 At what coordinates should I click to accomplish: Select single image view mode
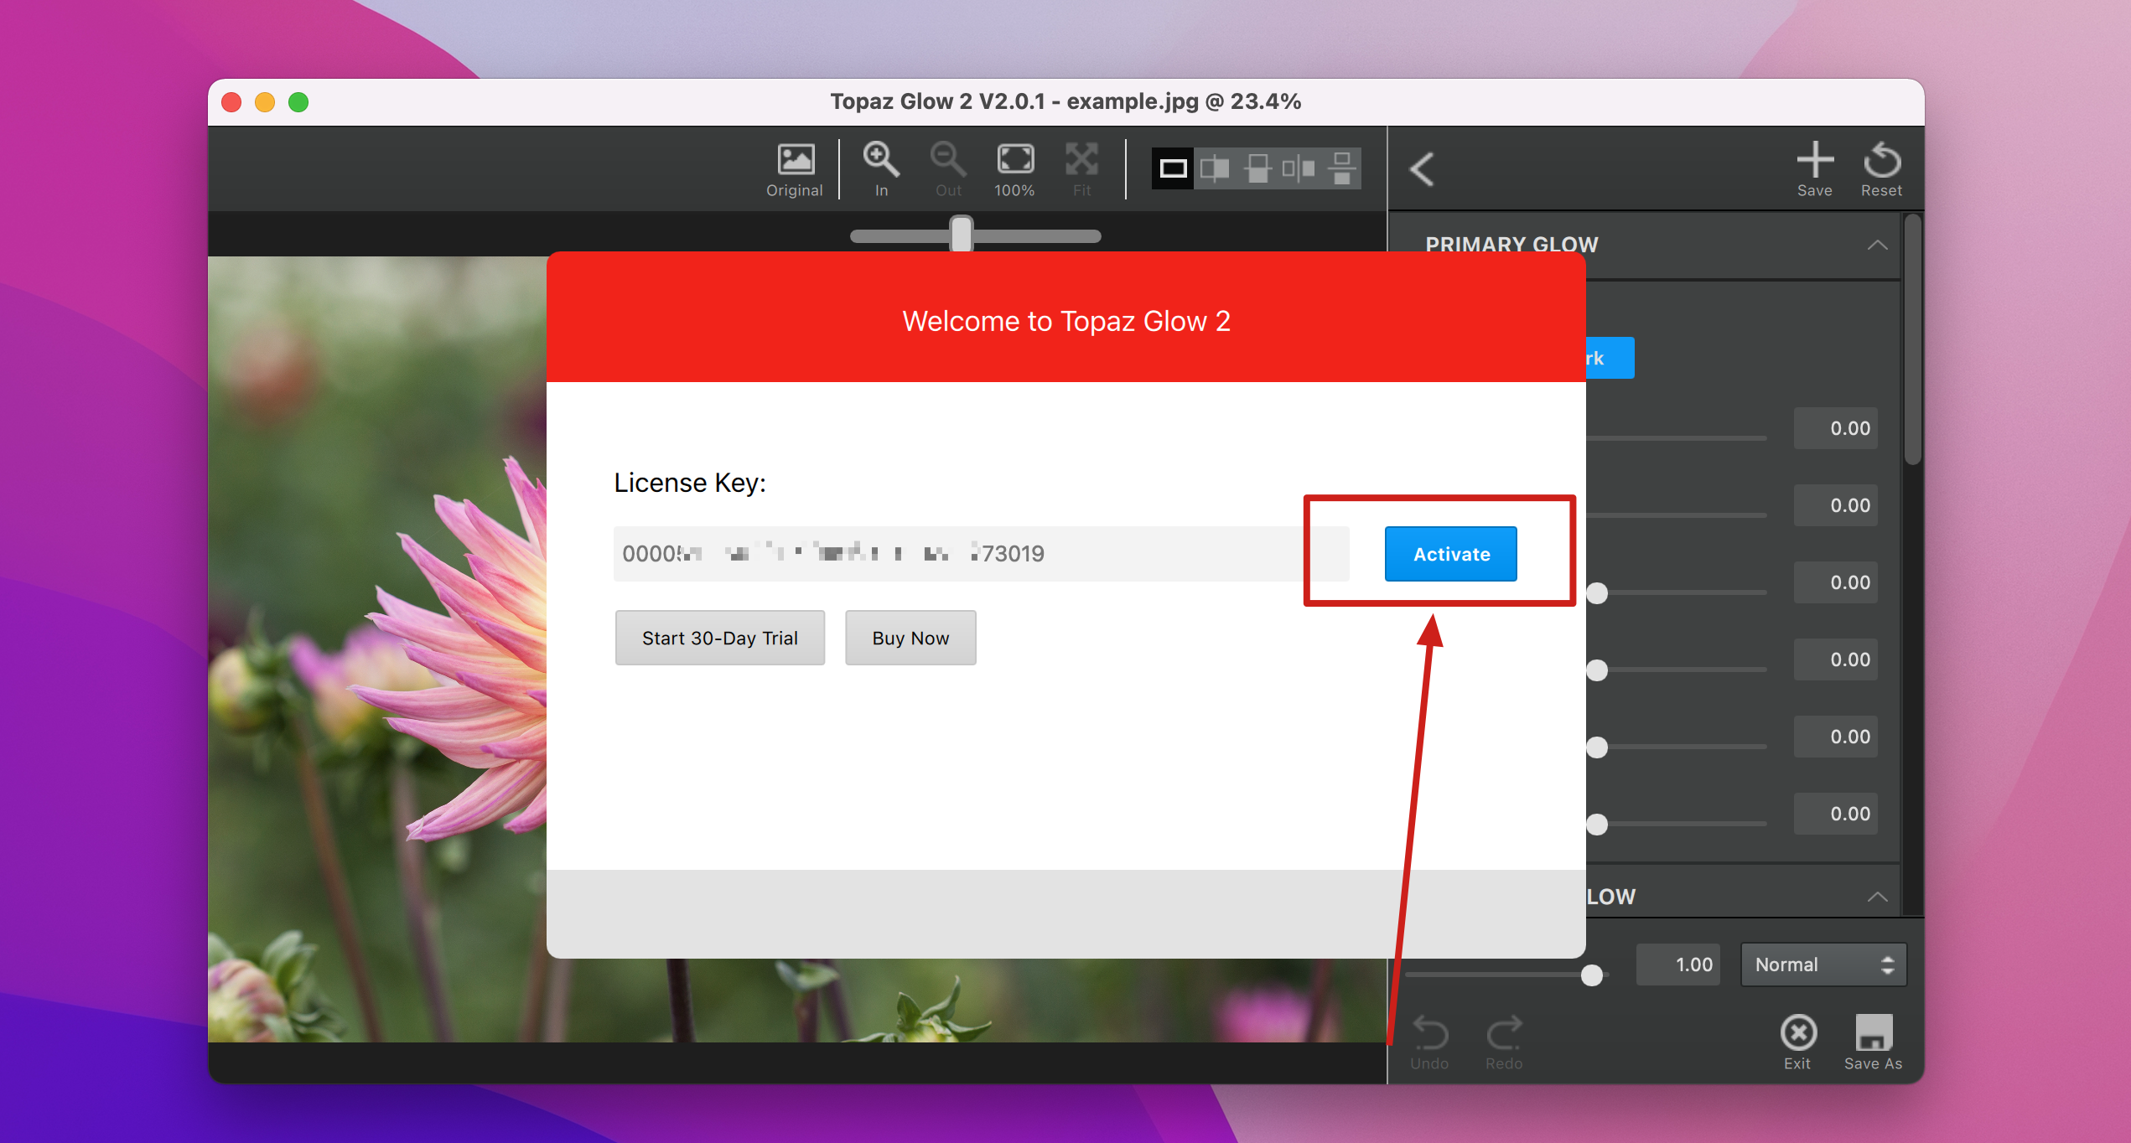click(1173, 168)
